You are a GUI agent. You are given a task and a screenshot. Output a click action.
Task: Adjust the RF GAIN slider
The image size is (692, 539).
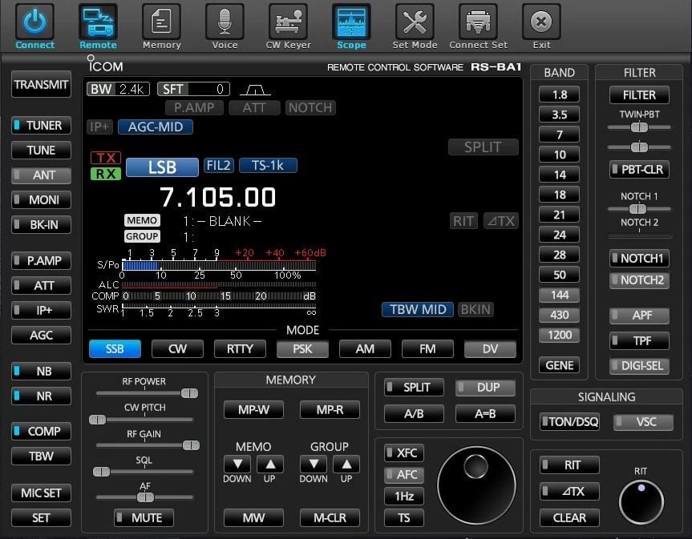[x=191, y=445]
